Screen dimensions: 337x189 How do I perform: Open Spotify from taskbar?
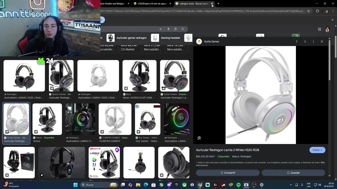click(x=239, y=185)
